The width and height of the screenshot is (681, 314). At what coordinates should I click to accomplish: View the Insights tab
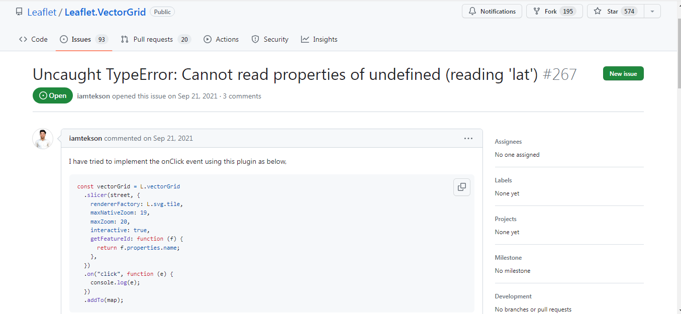click(319, 39)
